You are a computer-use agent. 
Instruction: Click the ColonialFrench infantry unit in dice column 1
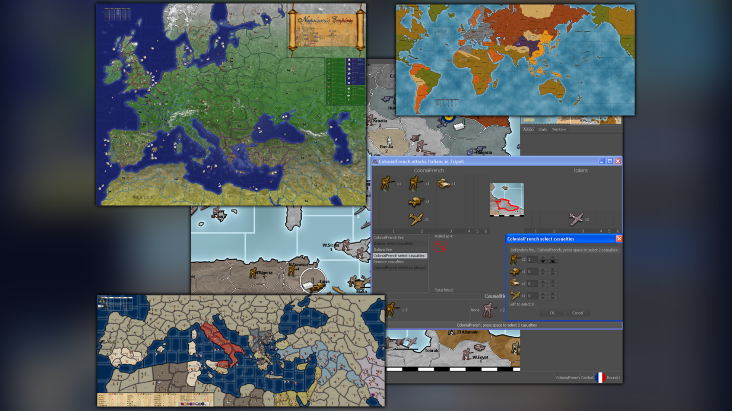coord(387,183)
